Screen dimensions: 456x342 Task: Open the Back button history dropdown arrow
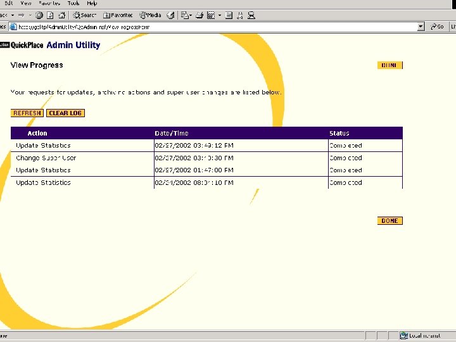click(x=13, y=15)
